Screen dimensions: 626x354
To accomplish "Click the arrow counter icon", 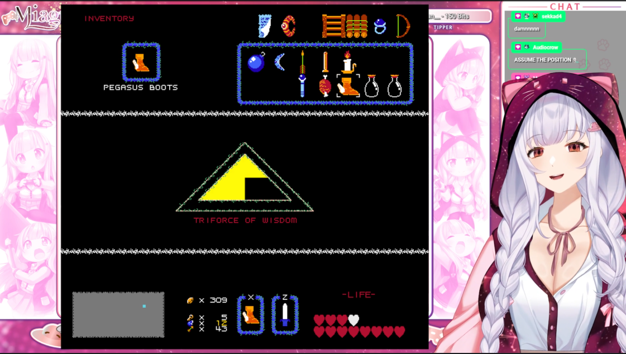I will click(x=190, y=329).
